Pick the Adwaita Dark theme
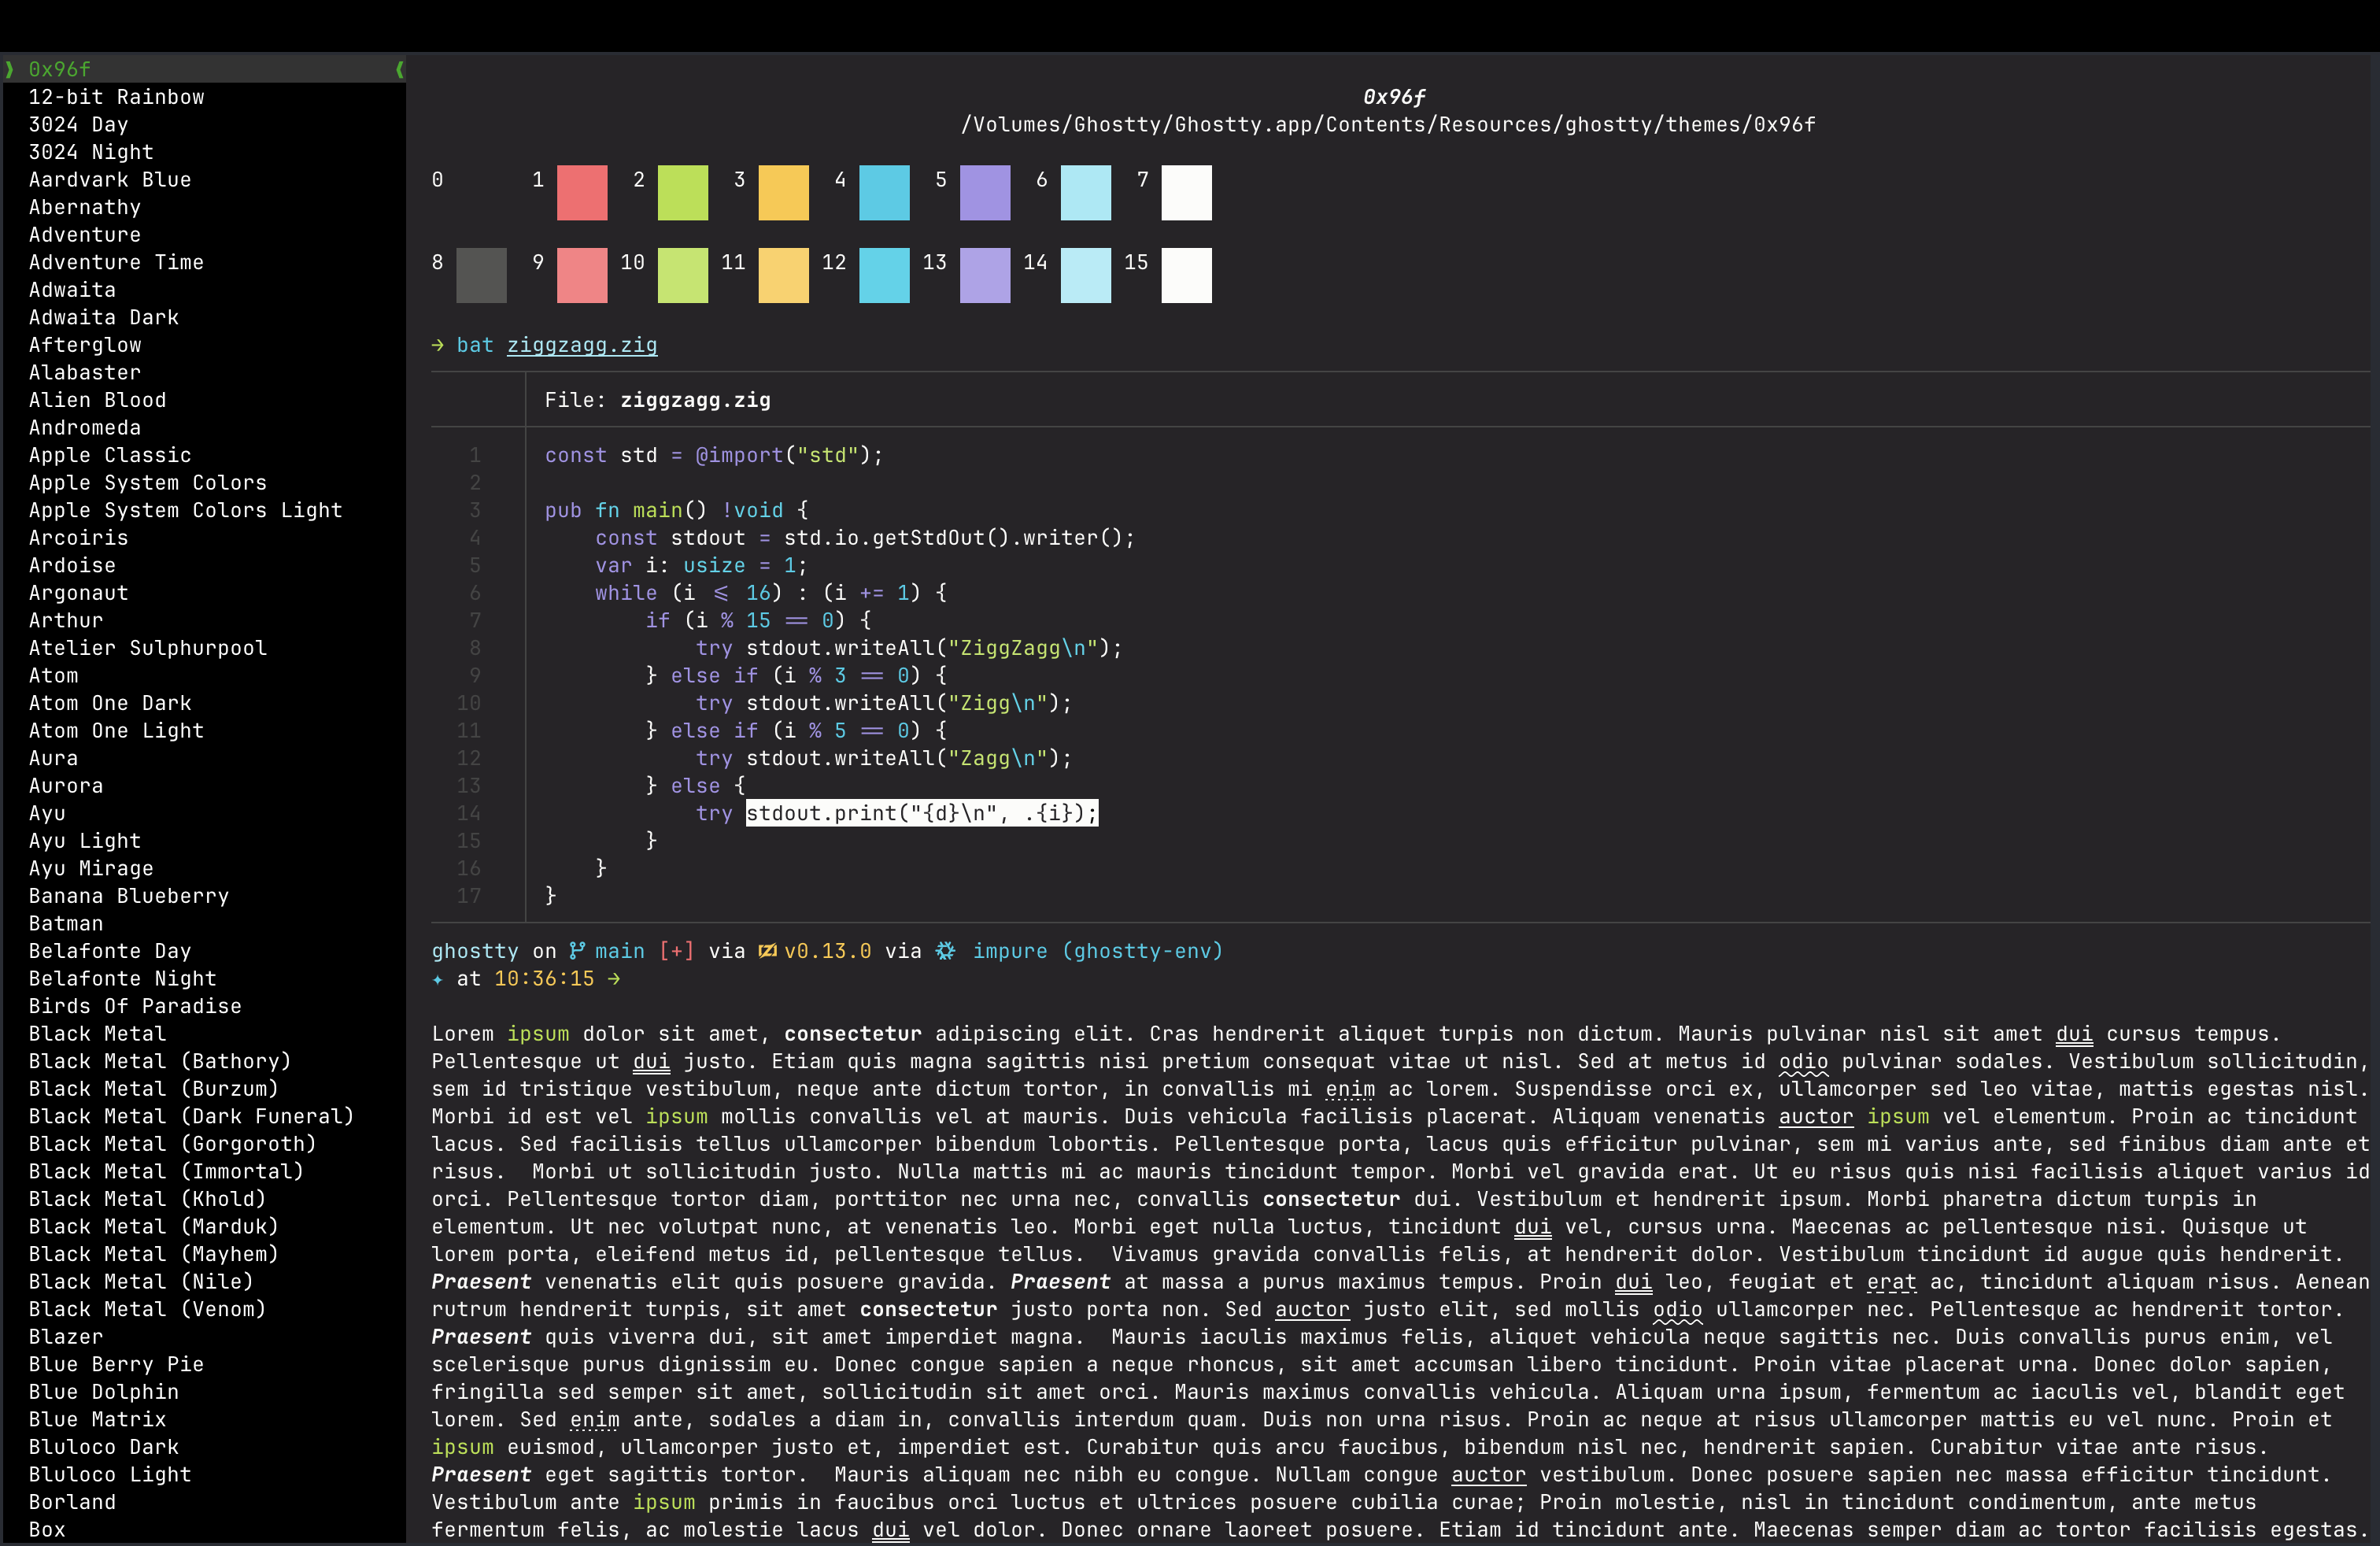Screen dimensions: 2380x1546 click(104, 317)
